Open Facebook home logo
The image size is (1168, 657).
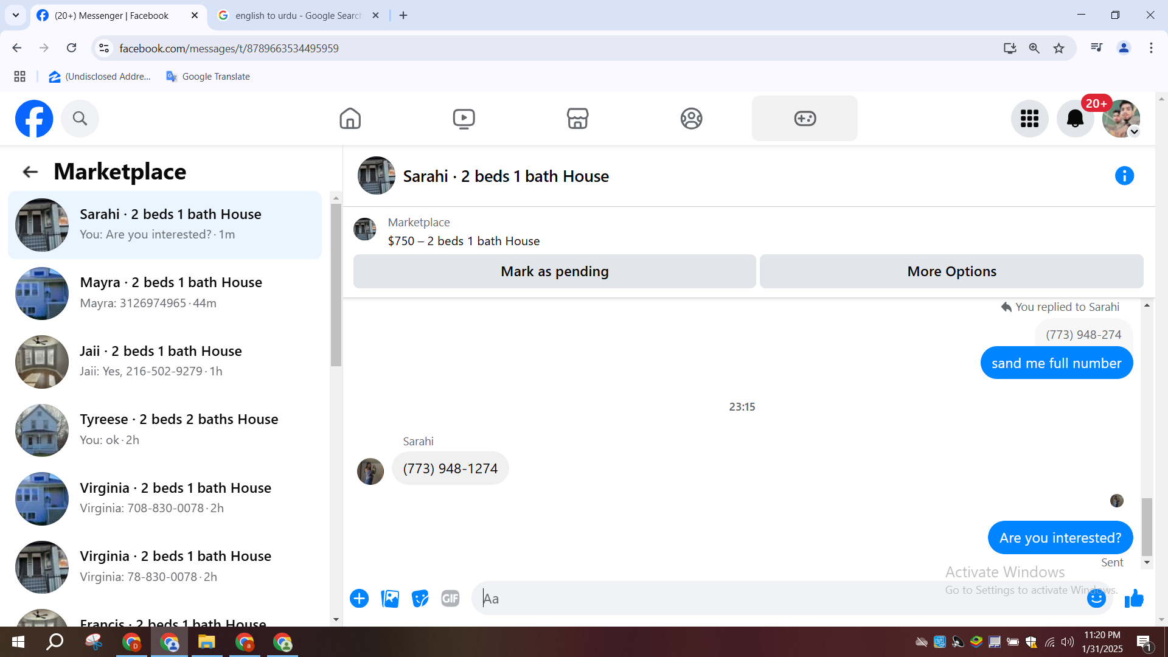(34, 119)
